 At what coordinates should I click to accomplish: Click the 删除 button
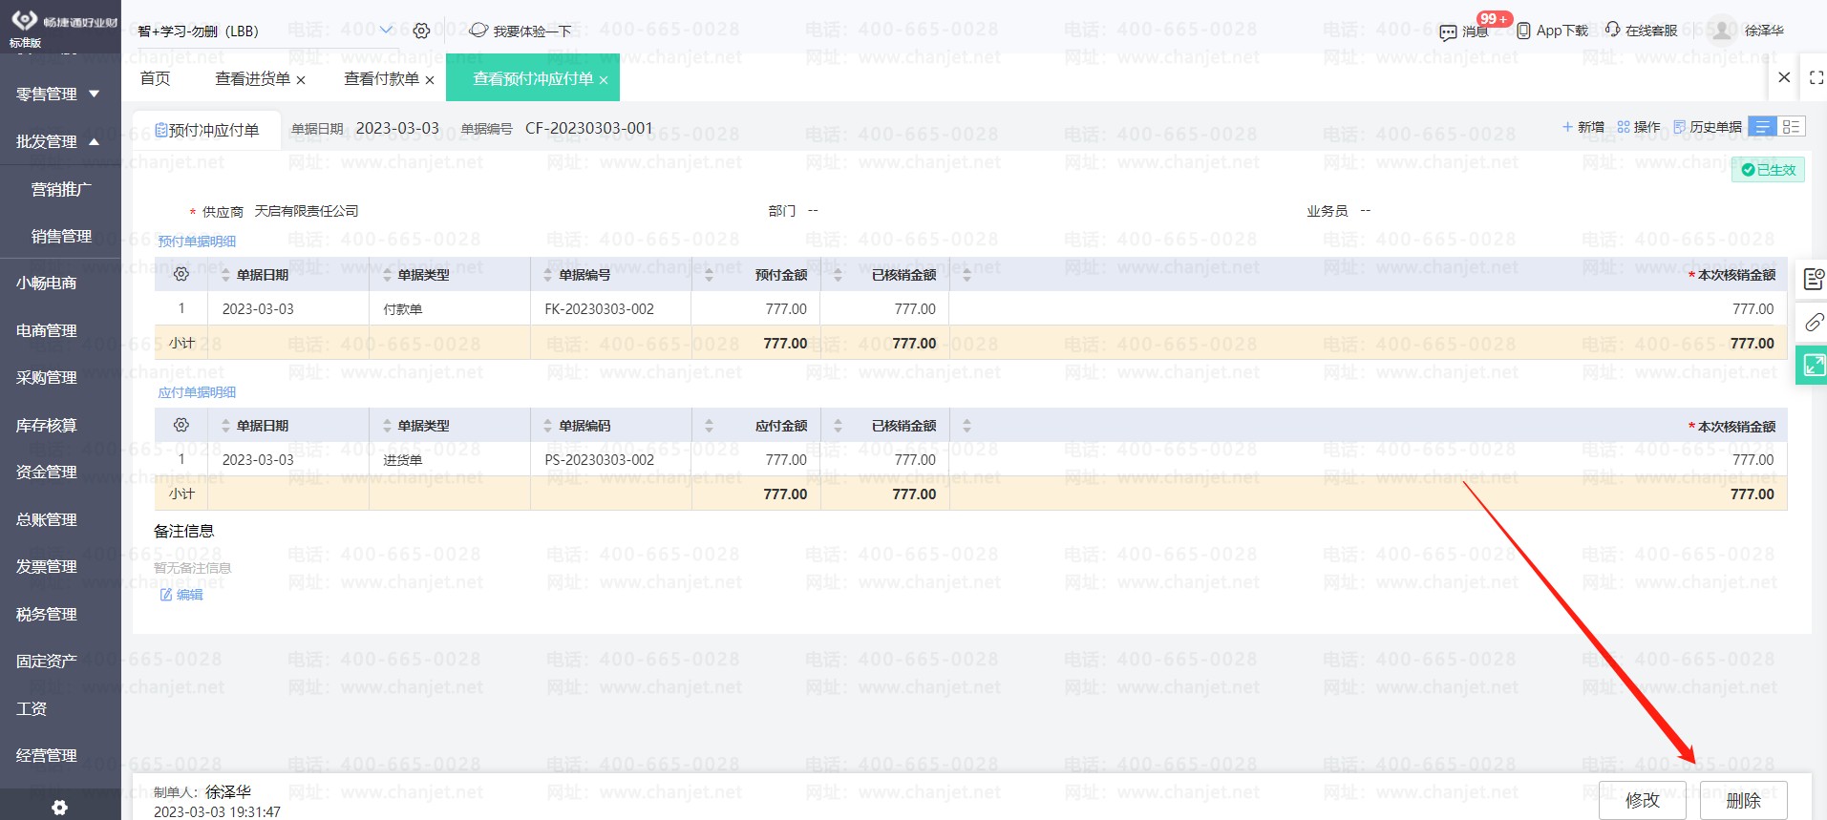pyautogui.click(x=1743, y=800)
